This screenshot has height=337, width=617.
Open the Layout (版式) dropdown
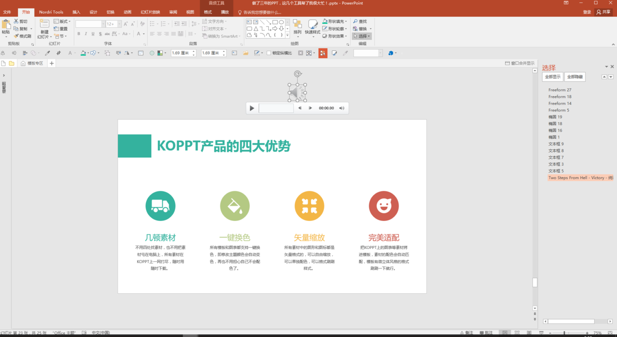point(62,21)
